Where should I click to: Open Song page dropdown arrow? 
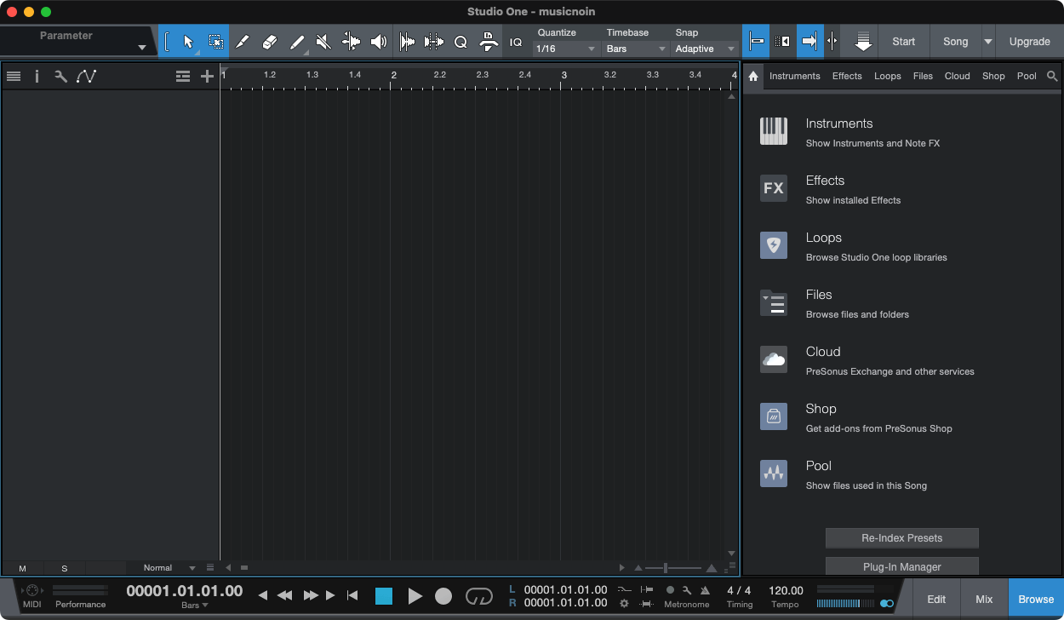tap(988, 41)
